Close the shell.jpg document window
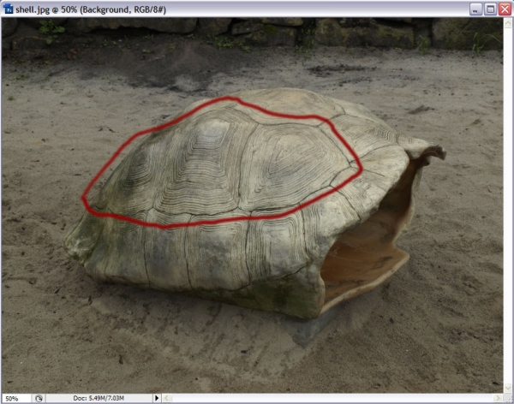 505,9
